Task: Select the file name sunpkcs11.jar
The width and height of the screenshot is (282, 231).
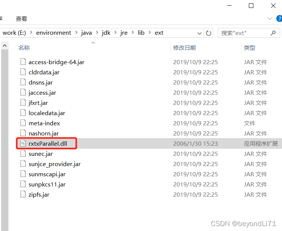Action: point(47,184)
